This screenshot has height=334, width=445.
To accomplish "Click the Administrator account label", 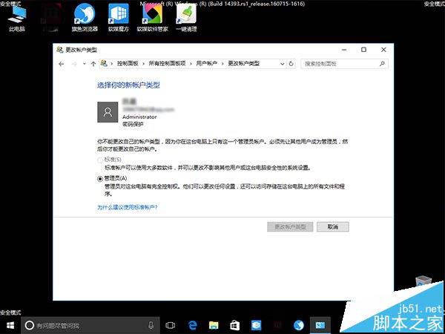I will click(139, 117).
